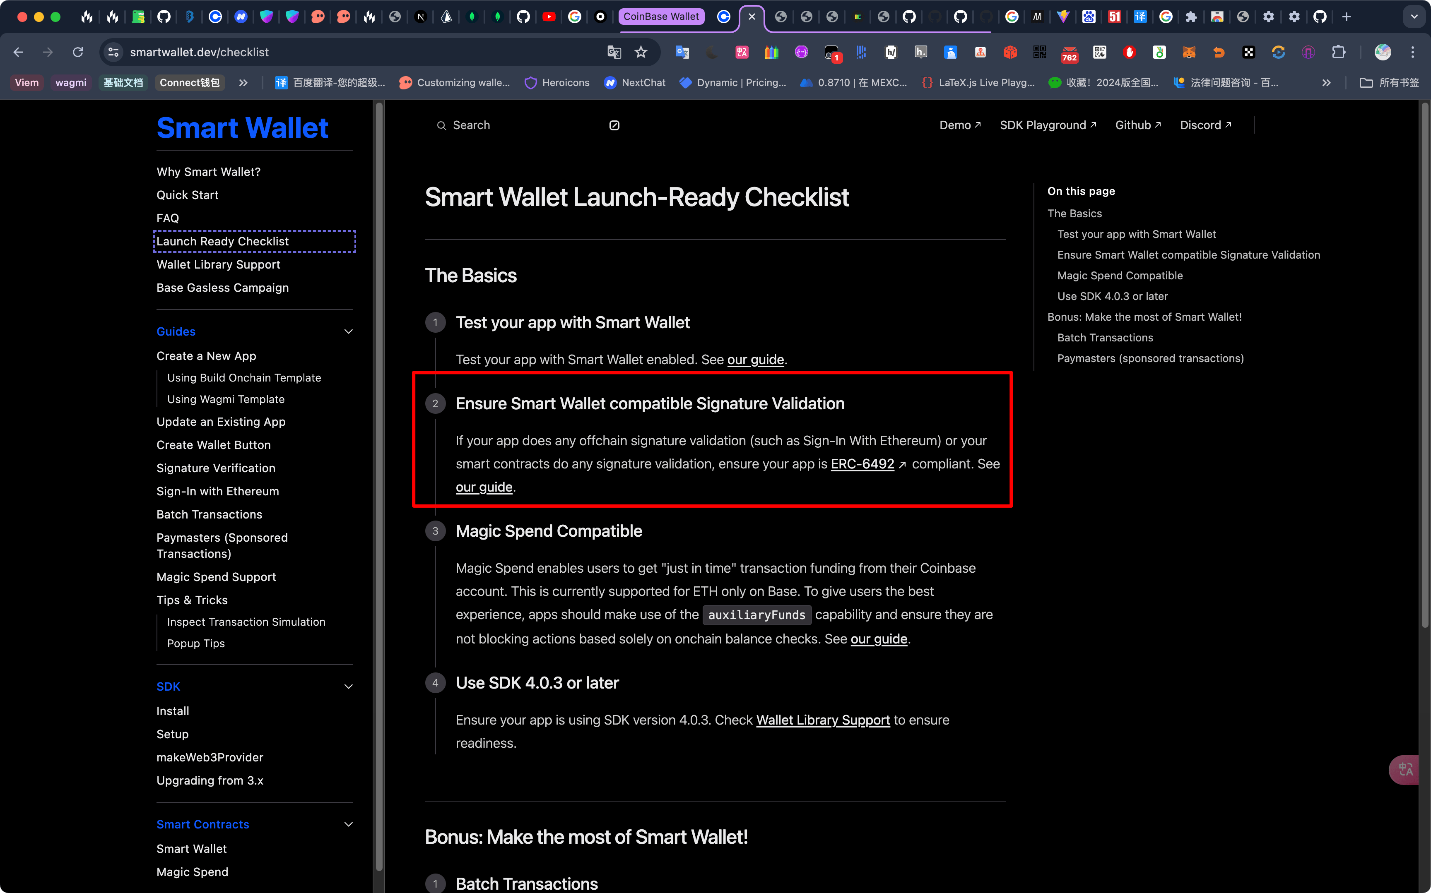Open the 所有书签 bookmarks folder
This screenshot has height=893, width=1431.
click(1389, 83)
